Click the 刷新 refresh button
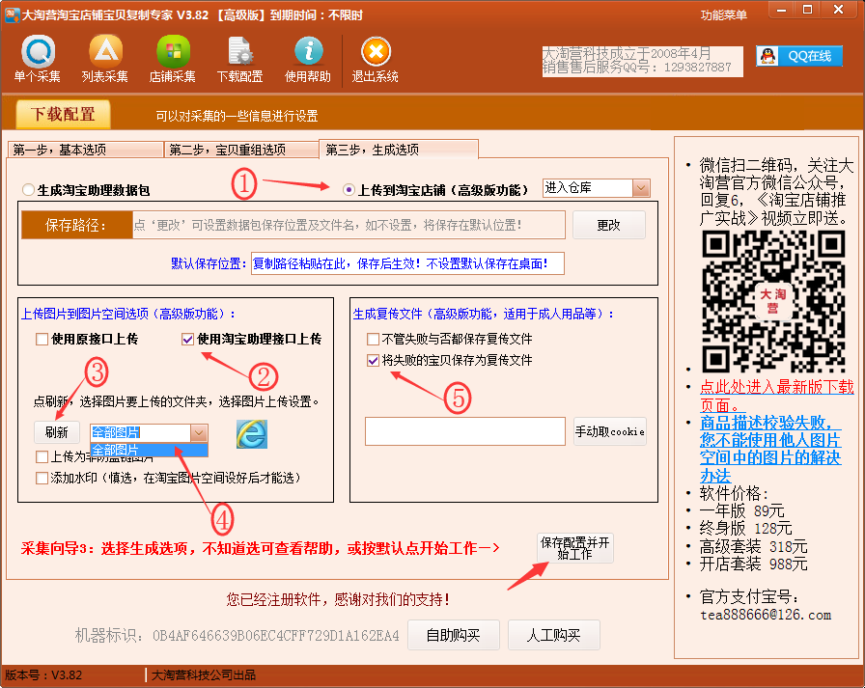The image size is (865, 688). [57, 432]
